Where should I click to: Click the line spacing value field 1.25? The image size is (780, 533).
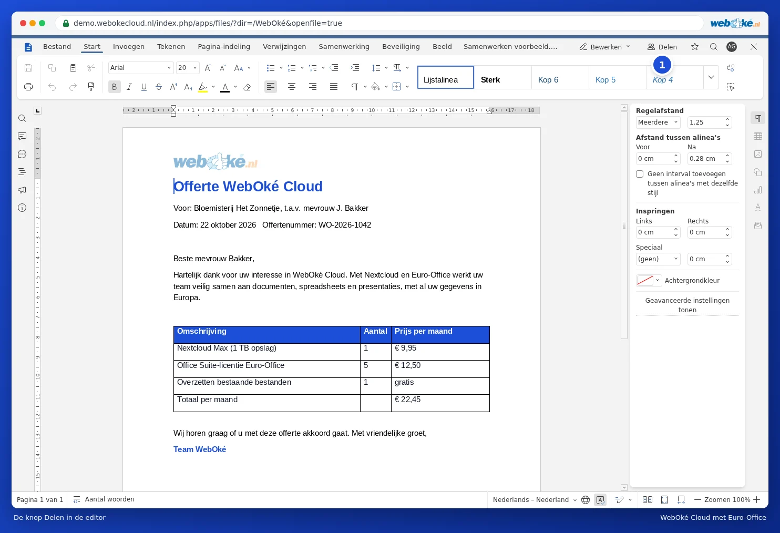coord(706,122)
